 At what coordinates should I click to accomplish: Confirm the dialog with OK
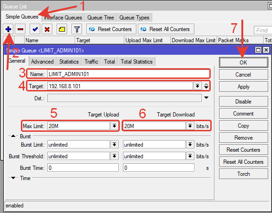[243, 63]
